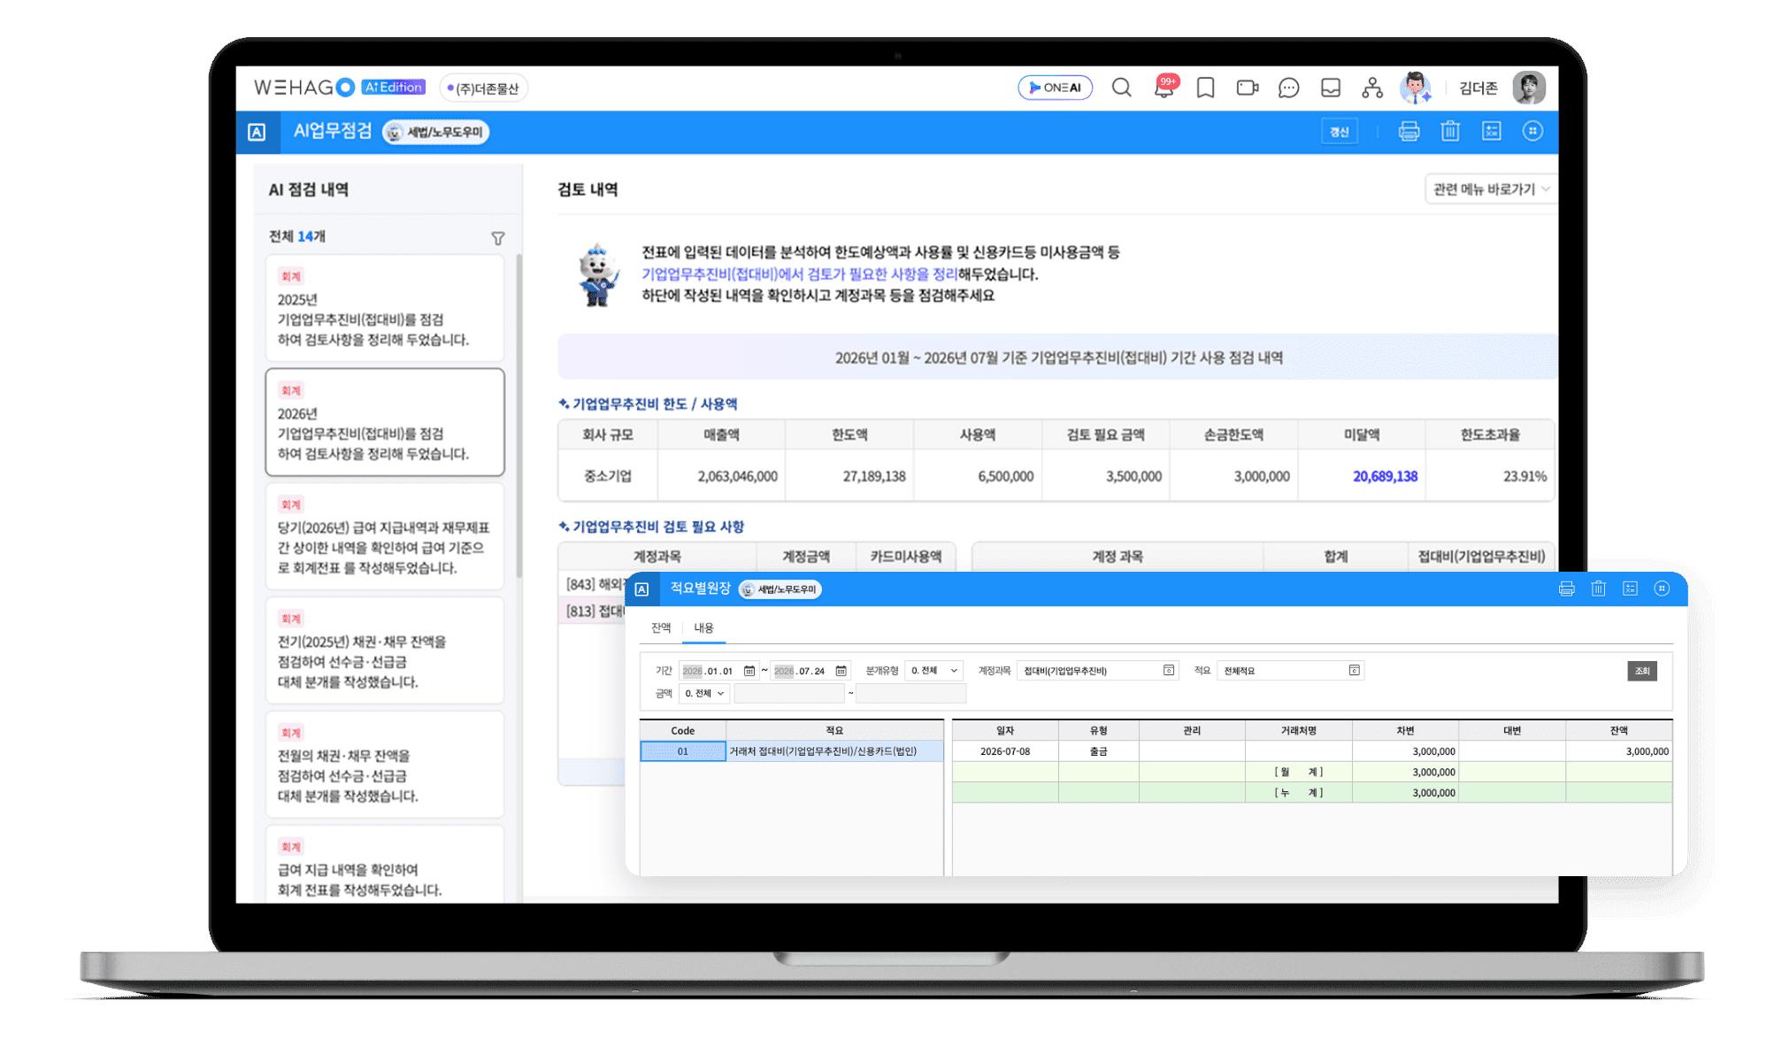Click the 갱신 refresh button
This screenshot has height=1062, width=1782.
point(1340,132)
